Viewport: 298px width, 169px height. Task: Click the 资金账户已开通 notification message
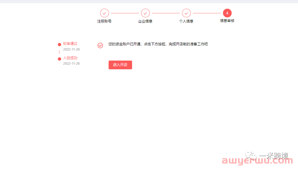pyautogui.click(x=158, y=44)
